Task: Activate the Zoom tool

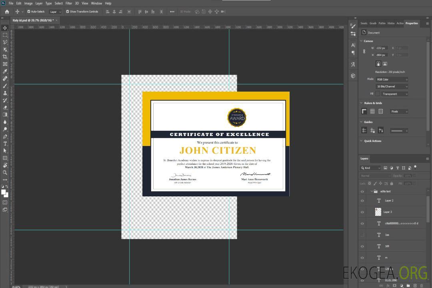Action: (5, 172)
